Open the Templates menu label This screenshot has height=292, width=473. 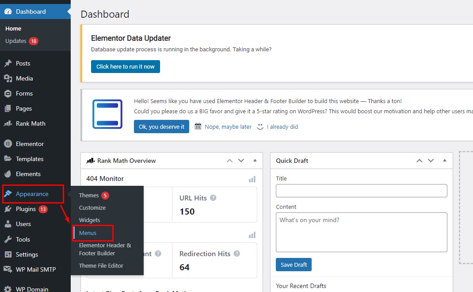[30, 159]
